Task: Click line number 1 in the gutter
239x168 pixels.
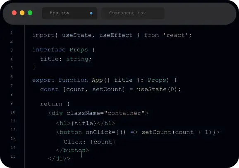Action: point(12,32)
